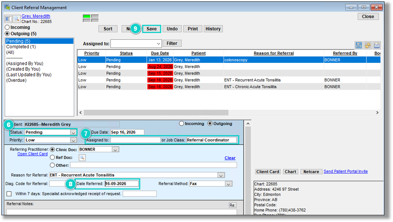The width and height of the screenshot is (393, 222).
Task: Select Completed (1) in the referral list
Action: tap(21, 47)
